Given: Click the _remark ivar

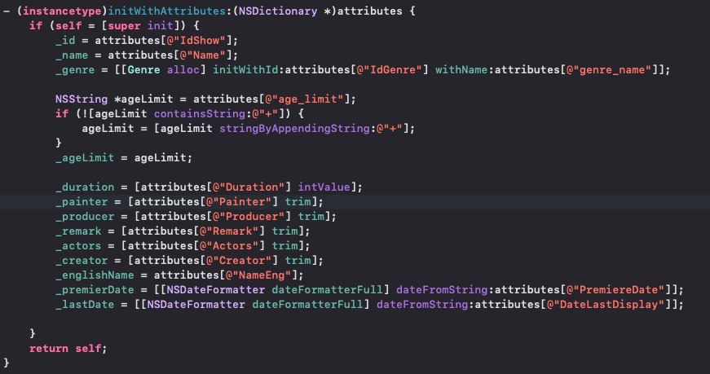Looking at the screenshot, I should click(78, 231).
